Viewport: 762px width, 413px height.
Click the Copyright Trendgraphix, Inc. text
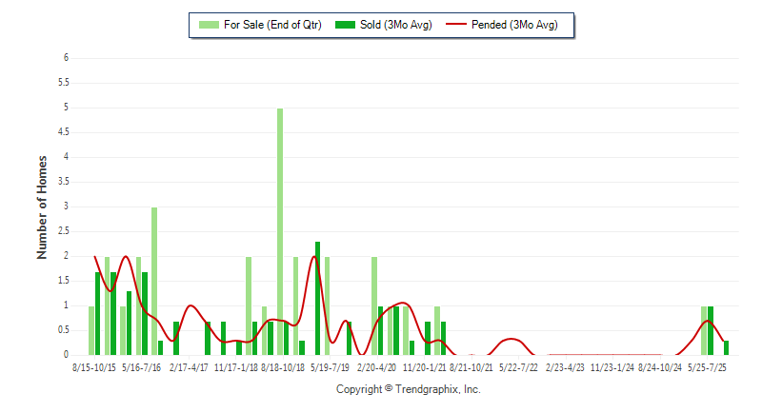[409, 389]
